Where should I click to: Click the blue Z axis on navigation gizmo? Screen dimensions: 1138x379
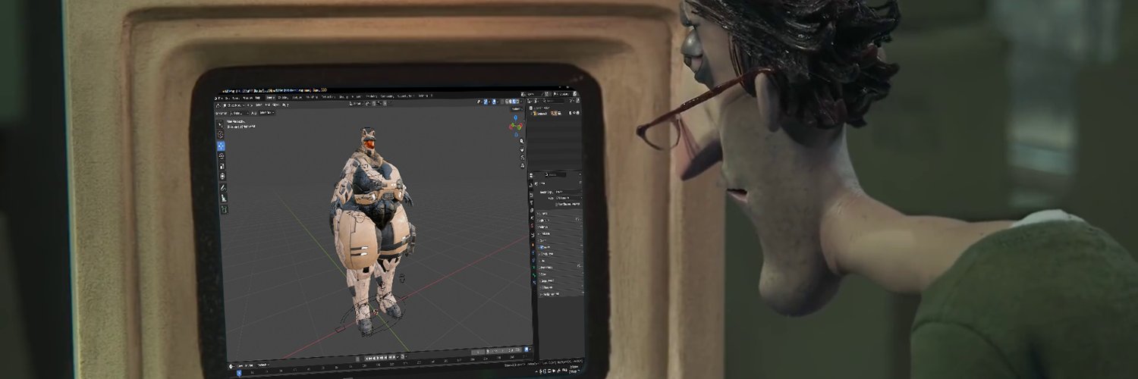click(516, 117)
